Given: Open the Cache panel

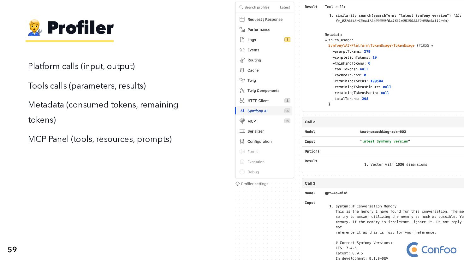Looking at the screenshot, I should click(265, 70).
